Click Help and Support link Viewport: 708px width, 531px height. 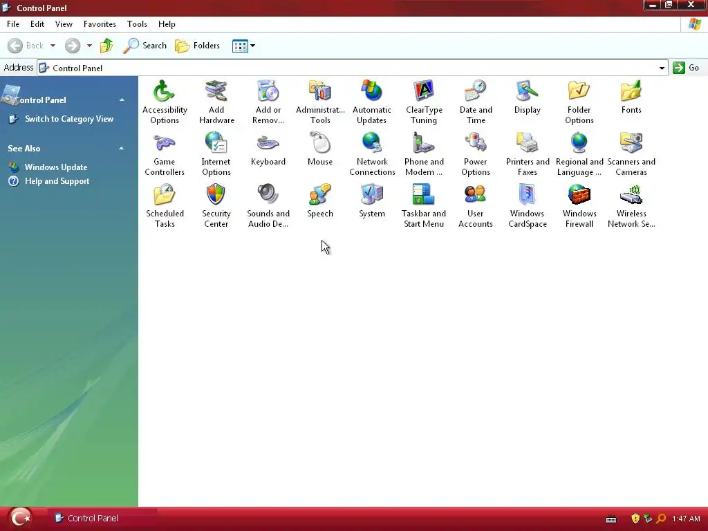(57, 181)
